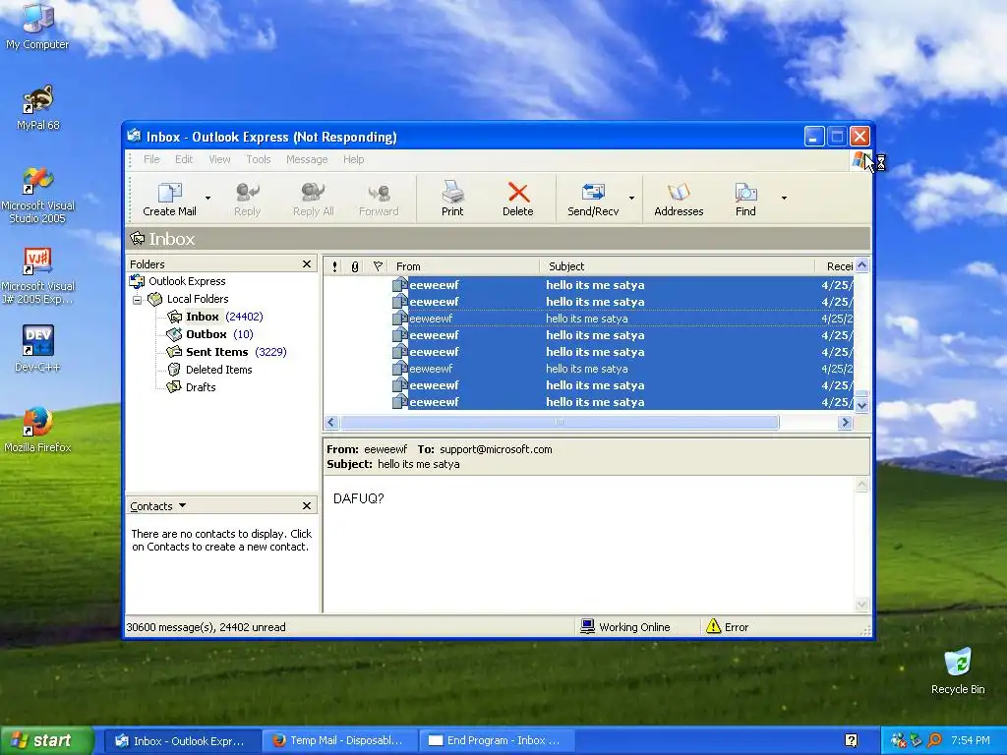Open the Help menu

(353, 159)
